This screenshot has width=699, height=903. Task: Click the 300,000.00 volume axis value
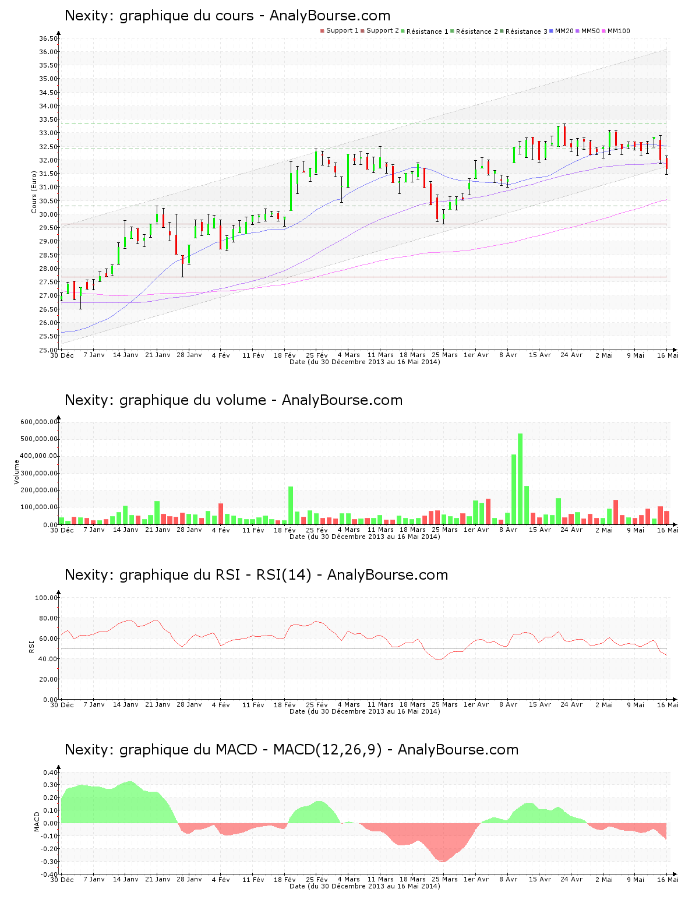38,473
